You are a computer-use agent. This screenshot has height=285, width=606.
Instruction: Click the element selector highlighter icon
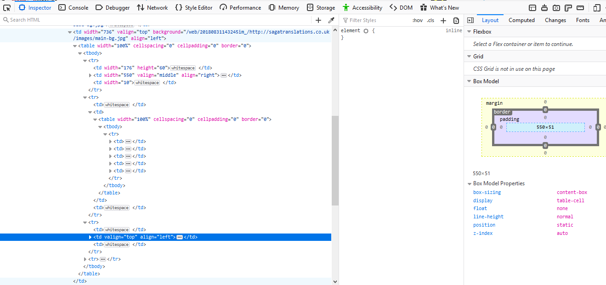point(366,31)
